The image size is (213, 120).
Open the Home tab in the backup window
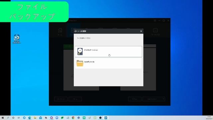coord(60,32)
